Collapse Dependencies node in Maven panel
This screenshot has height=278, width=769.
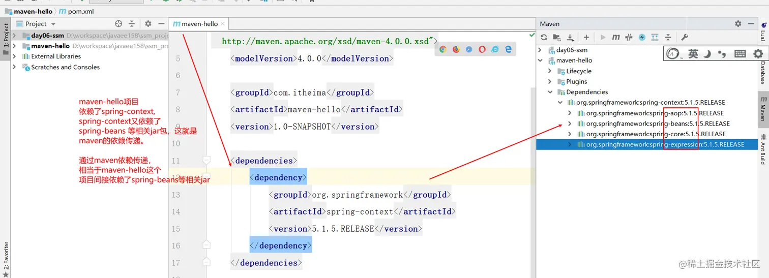550,92
